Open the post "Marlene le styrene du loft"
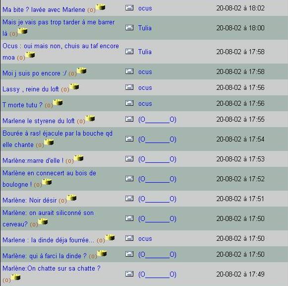Viewport: 288px width, 286px height. coord(38,121)
